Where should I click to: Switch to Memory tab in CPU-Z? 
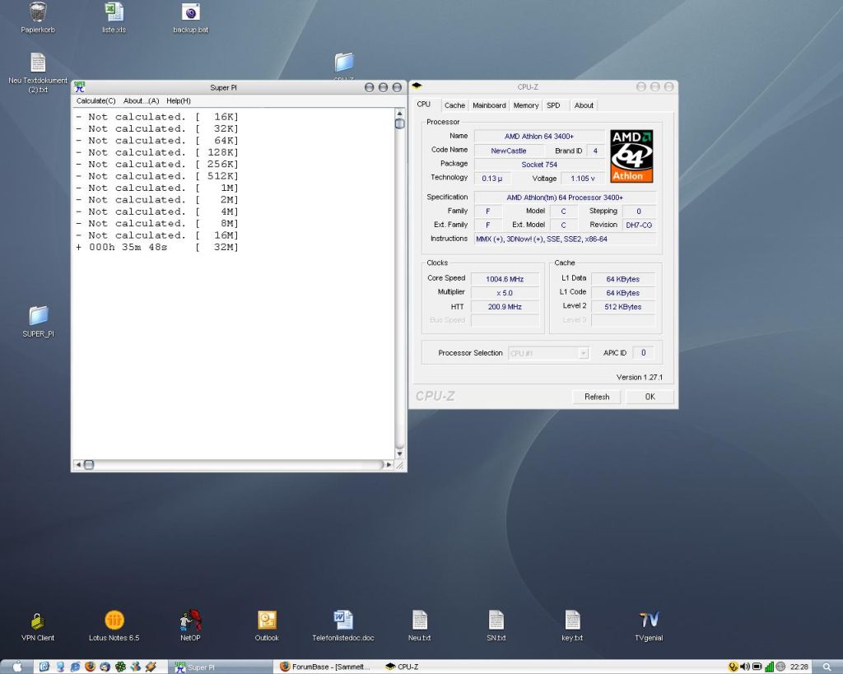pyautogui.click(x=526, y=105)
